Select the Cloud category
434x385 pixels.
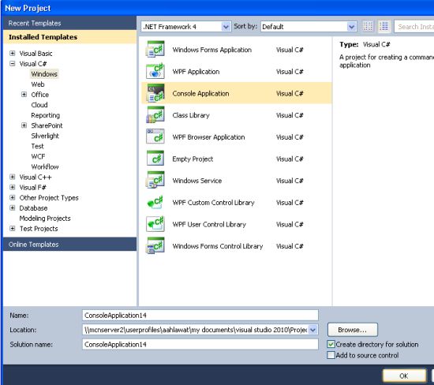point(39,105)
